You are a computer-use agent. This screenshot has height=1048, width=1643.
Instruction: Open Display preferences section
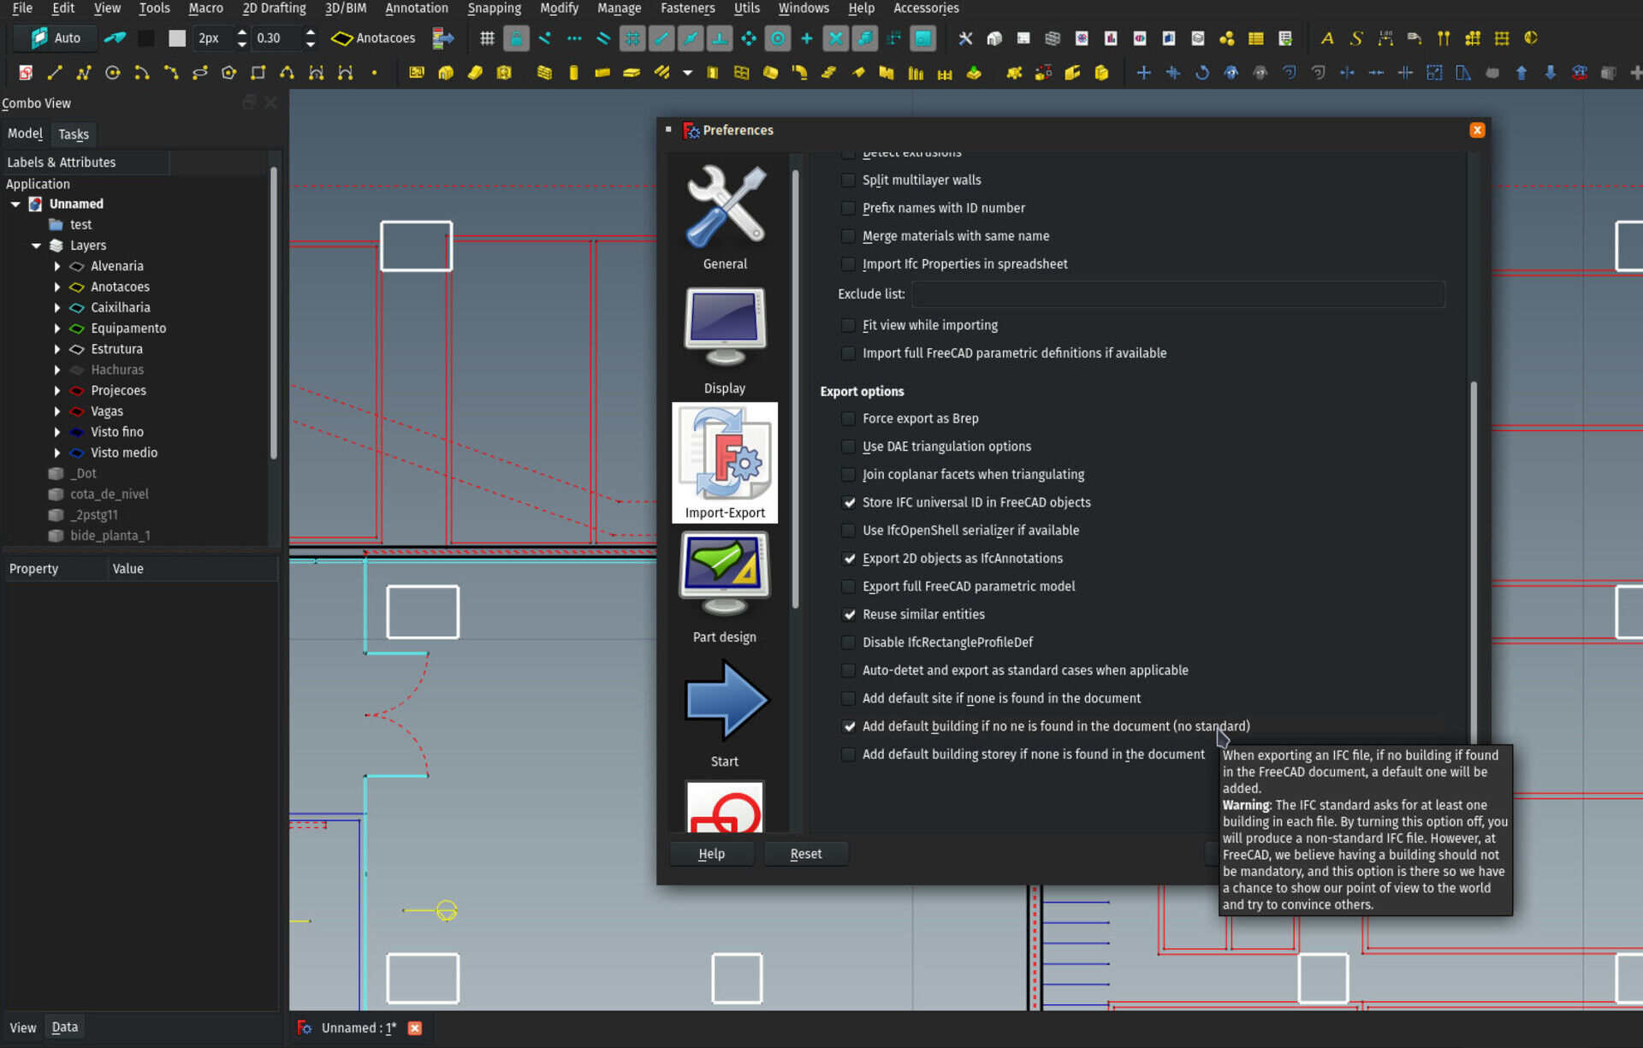point(725,340)
